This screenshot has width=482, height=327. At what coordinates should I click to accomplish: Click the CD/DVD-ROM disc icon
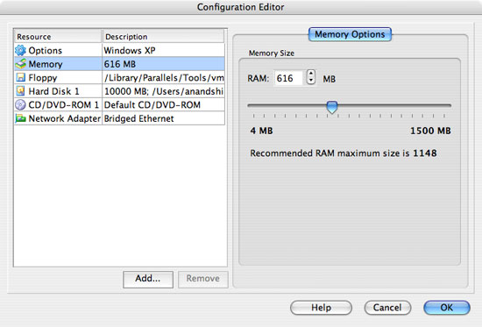coord(20,104)
